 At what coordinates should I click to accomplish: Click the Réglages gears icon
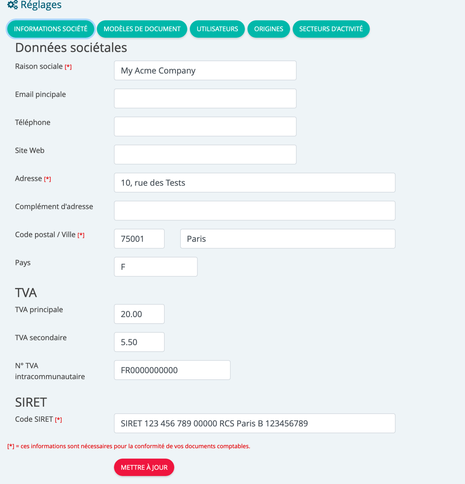[x=13, y=5]
